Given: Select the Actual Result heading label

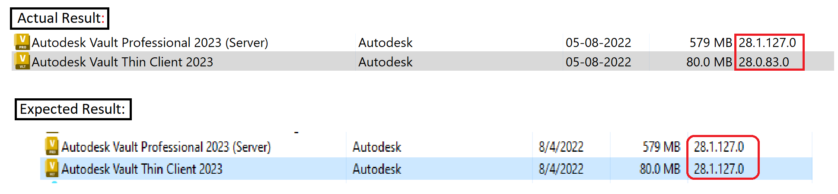Looking at the screenshot, I should (60, 18).
